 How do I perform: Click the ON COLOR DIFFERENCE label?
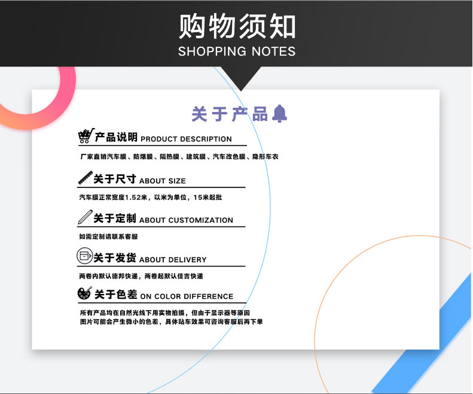point(187,296)
